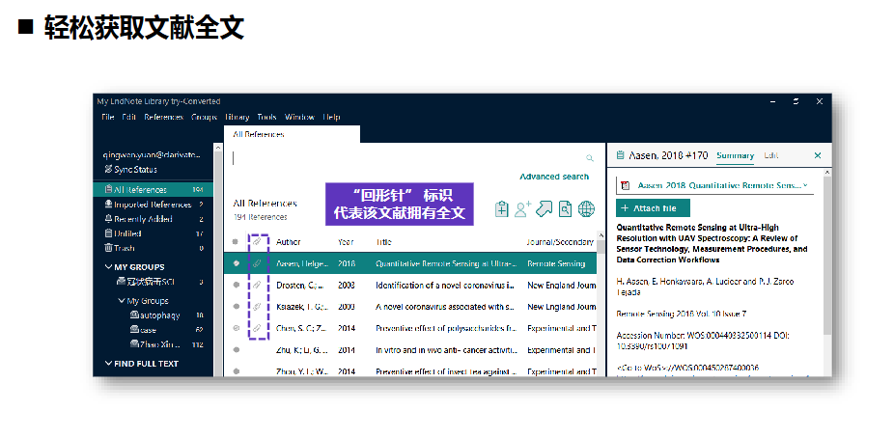Click the Trash bin icon in the sidebar
The width and height of the screenshot is (894, 438).
(x=108, y=248)
